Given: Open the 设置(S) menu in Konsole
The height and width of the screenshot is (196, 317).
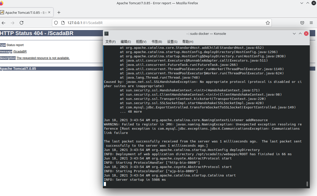Looking at the screenshot, I should tap(172, 42).
